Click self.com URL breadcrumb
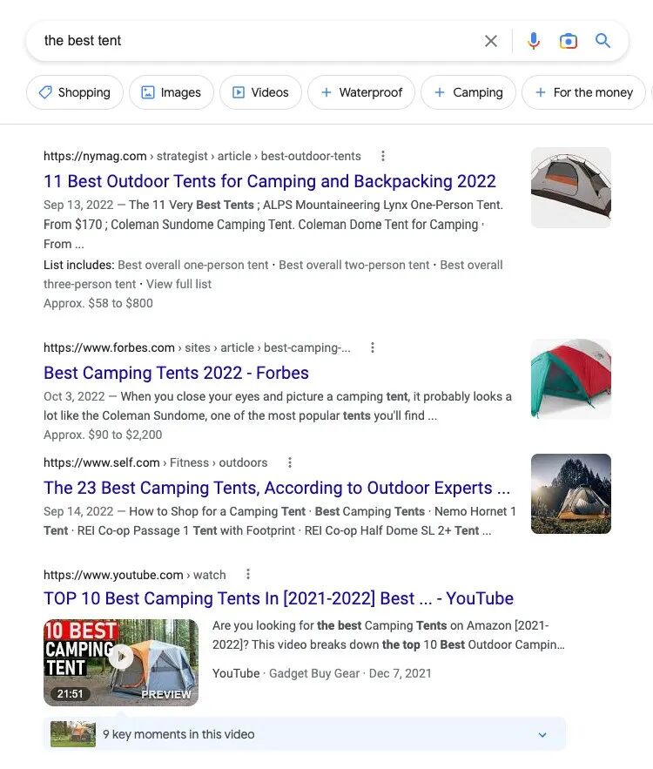The width and height of the screenshot is (653, 769). click(x=155, y=462)
